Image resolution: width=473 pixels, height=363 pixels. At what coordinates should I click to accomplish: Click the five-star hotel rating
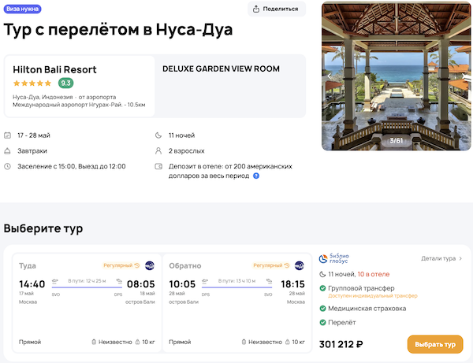click(x=34, y=83)
